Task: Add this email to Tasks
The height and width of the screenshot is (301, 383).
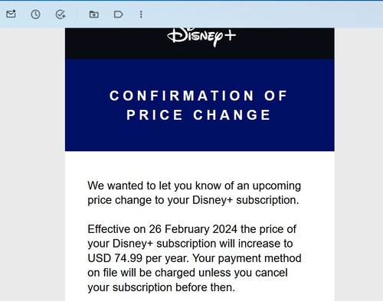Action: [x=61, y=15]
